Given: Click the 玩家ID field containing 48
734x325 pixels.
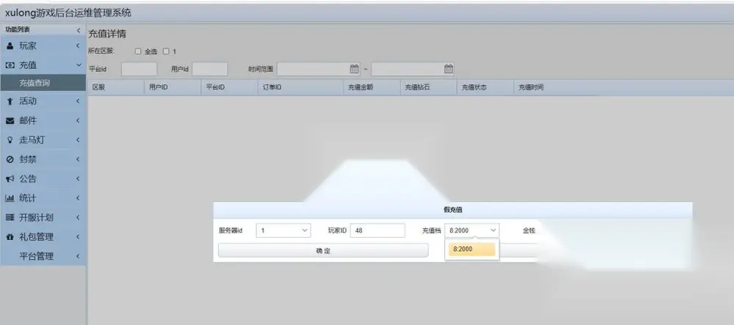Looking at the screenshot, I should (377, 230).
